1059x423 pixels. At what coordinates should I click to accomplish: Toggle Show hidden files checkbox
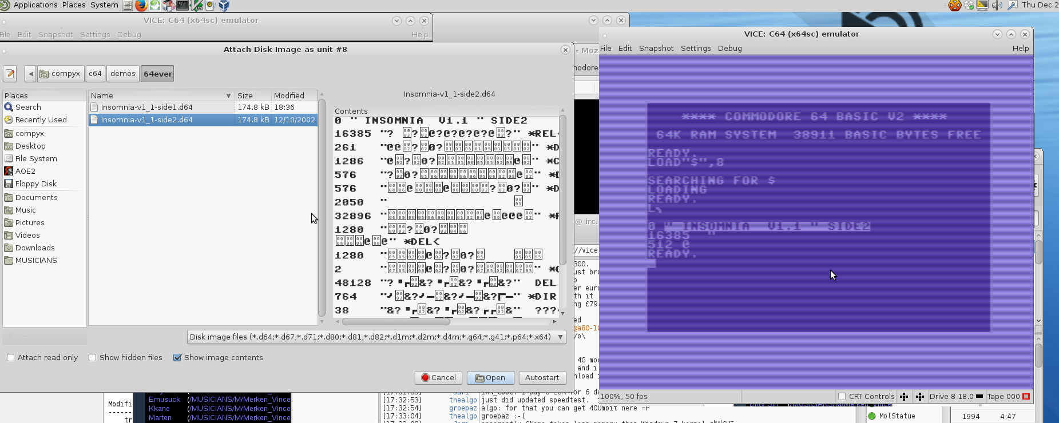(92, 358)
